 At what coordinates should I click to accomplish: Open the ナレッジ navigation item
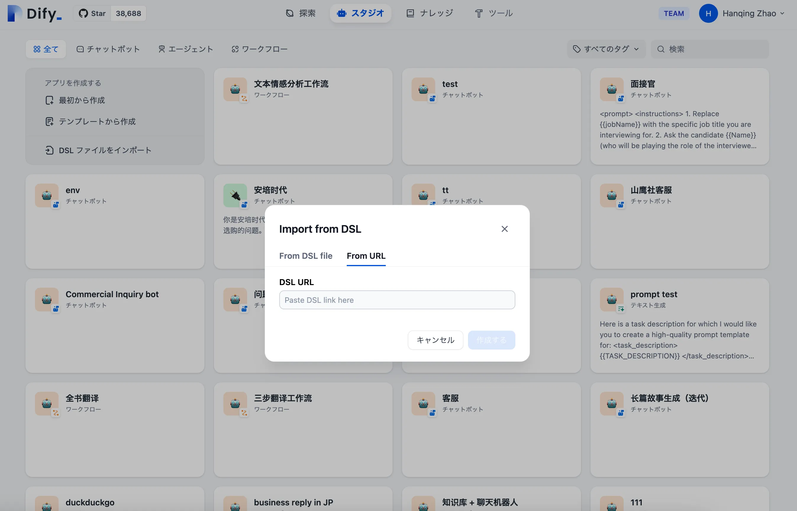(x=430, y=13)
